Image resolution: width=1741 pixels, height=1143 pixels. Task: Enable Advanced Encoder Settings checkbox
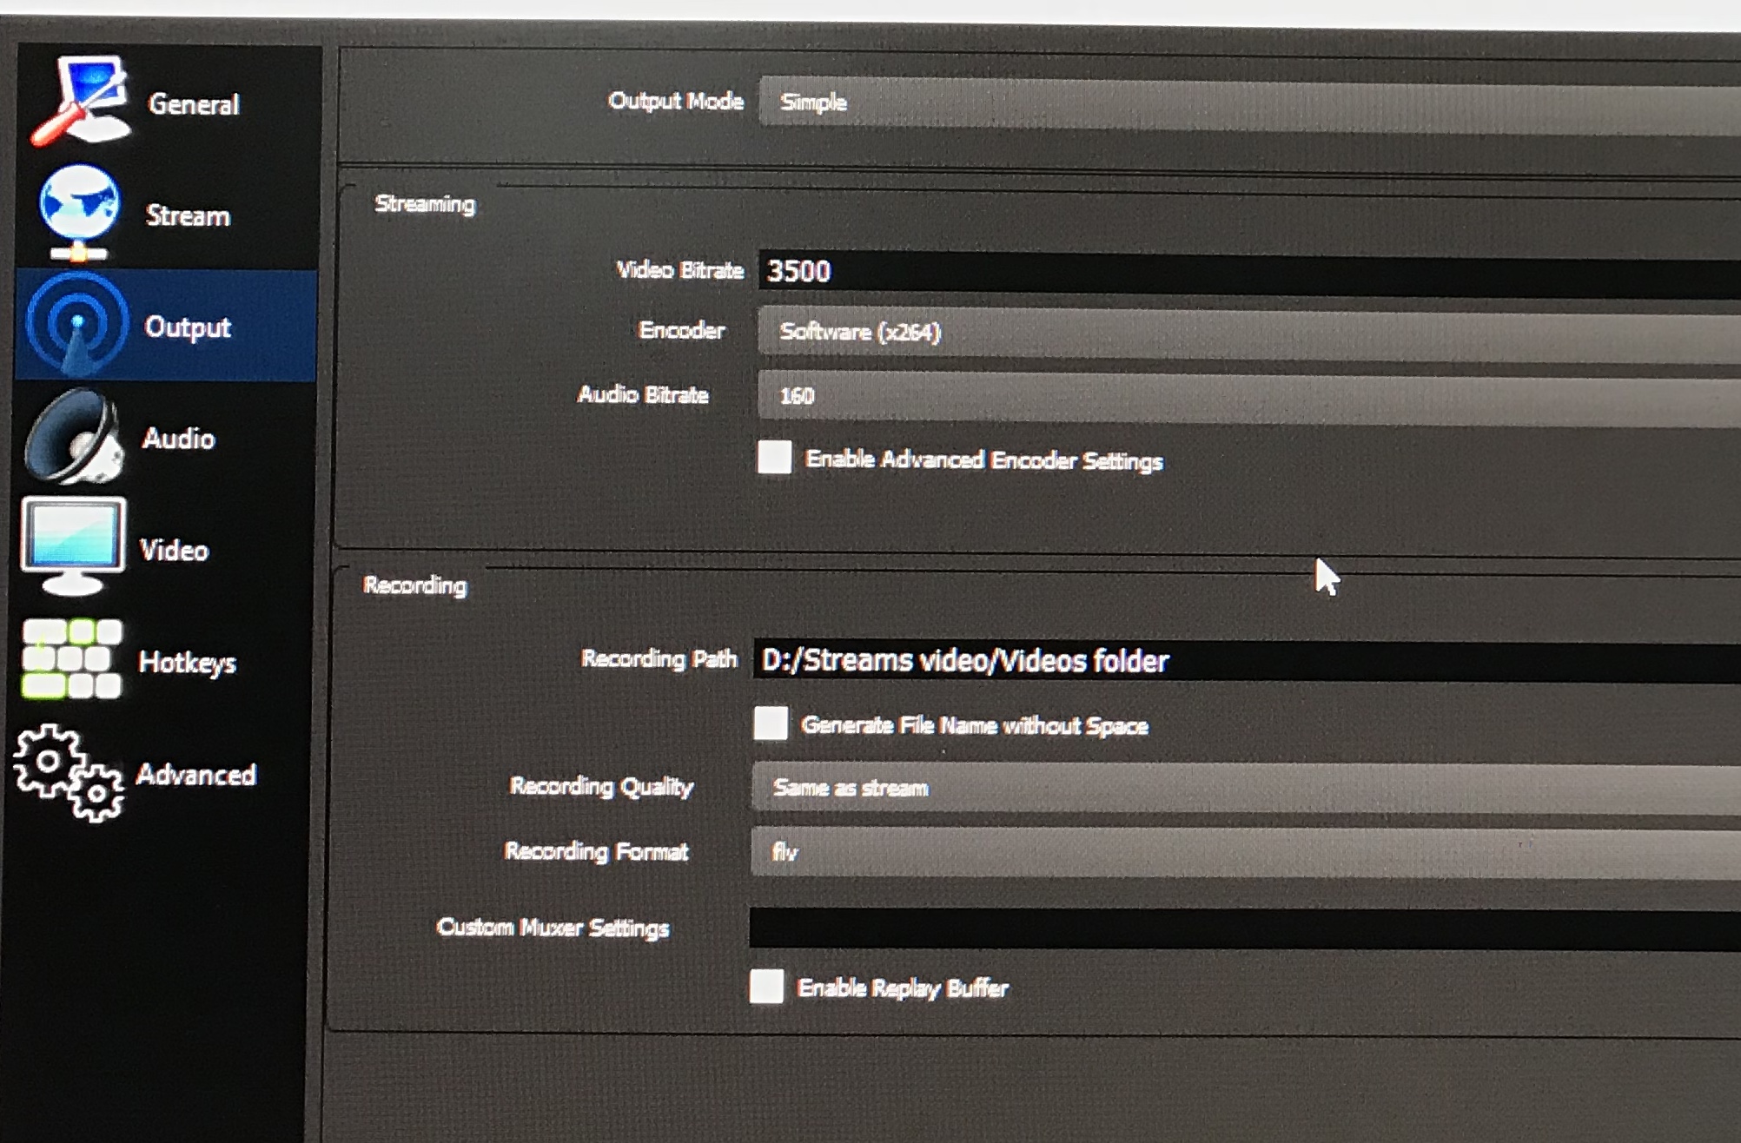(x=774, y=457)
